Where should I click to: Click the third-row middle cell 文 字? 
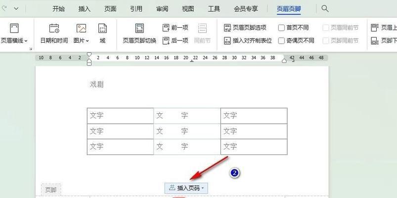pyautogui.click(x=172, y=147)
